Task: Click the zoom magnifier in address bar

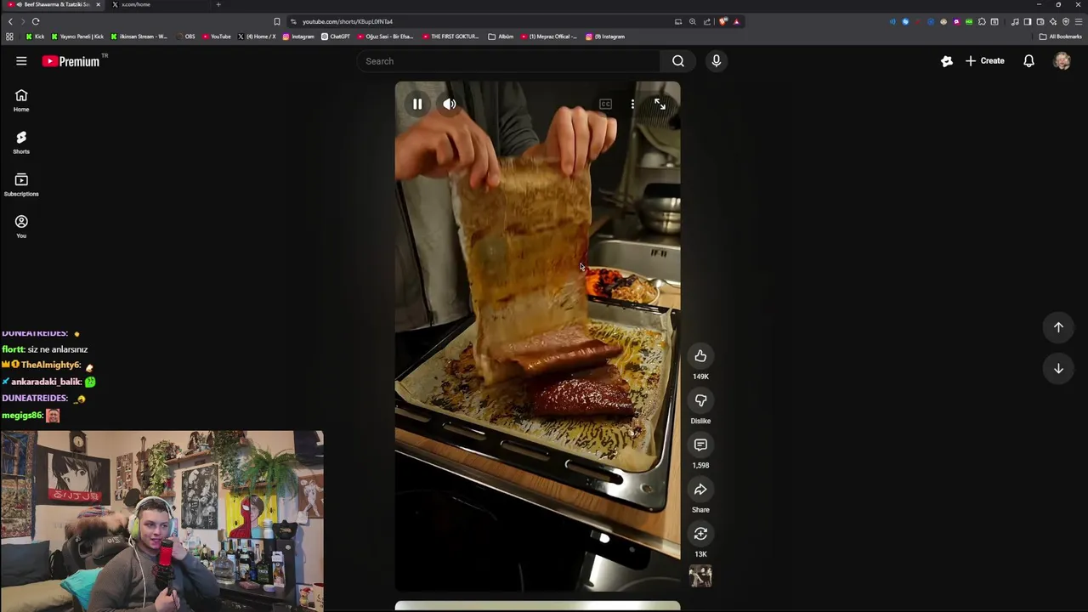Action: click(x=693, y=21)
